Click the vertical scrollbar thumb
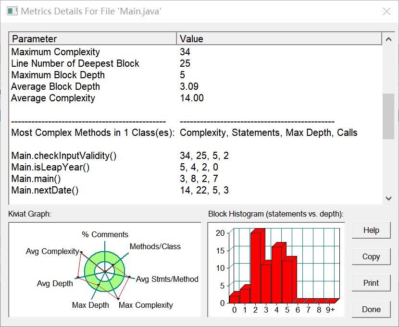The image size is (399, 327). pyautogui.click(x=388, y=116)
